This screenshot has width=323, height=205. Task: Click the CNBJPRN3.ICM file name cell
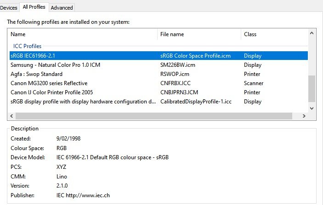[179, 92]
